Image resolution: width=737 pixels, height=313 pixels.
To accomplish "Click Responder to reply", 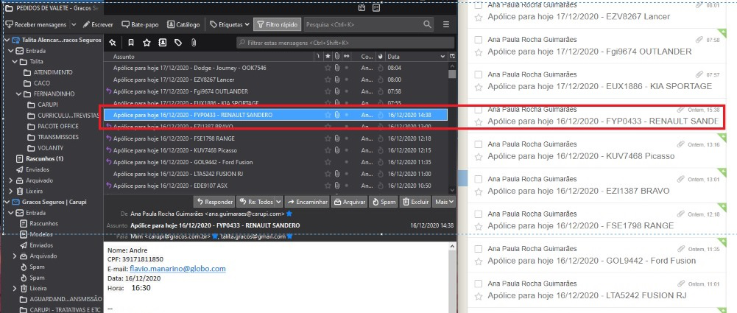I will (214, 202).
